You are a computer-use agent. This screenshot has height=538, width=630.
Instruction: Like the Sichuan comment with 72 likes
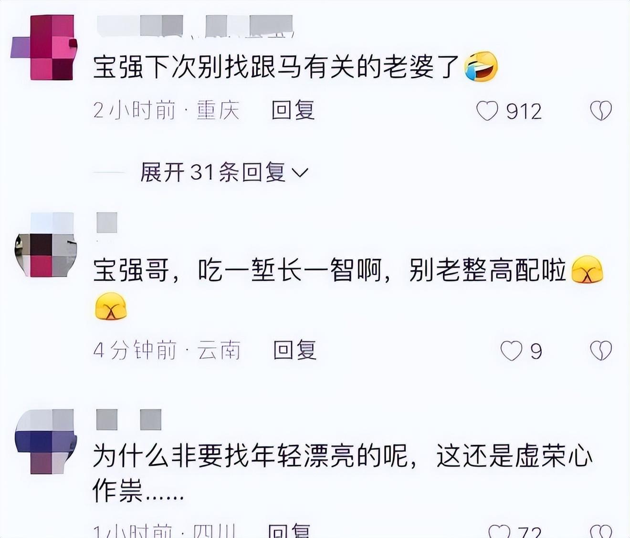tap(499, 531)
